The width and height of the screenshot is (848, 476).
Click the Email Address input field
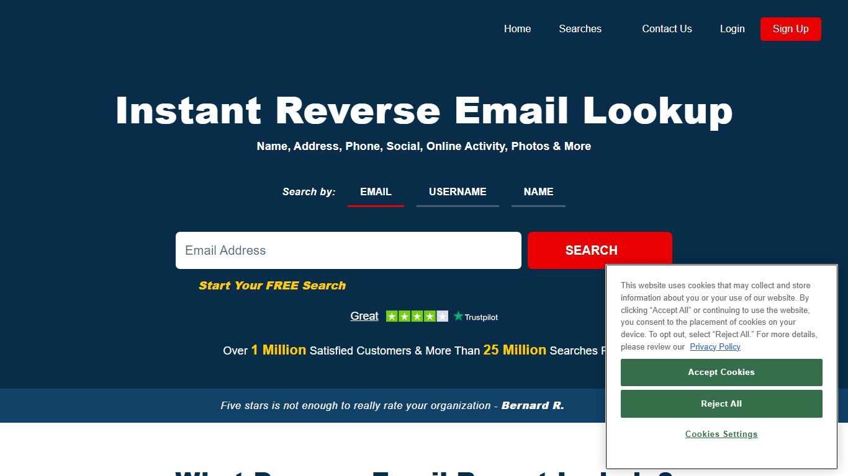coord(348,250)
